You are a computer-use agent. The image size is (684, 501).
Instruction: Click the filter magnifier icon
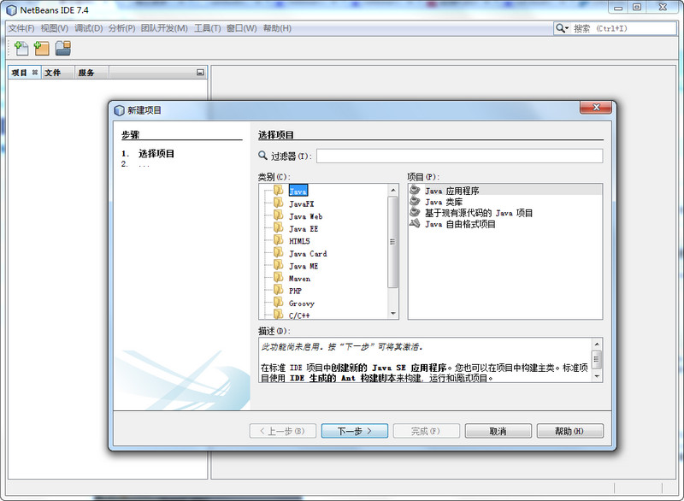click(262, 156)
